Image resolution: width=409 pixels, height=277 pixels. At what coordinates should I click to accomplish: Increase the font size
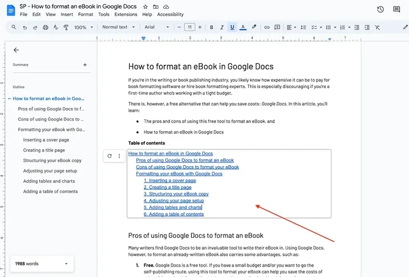click(x=200, y=27)
